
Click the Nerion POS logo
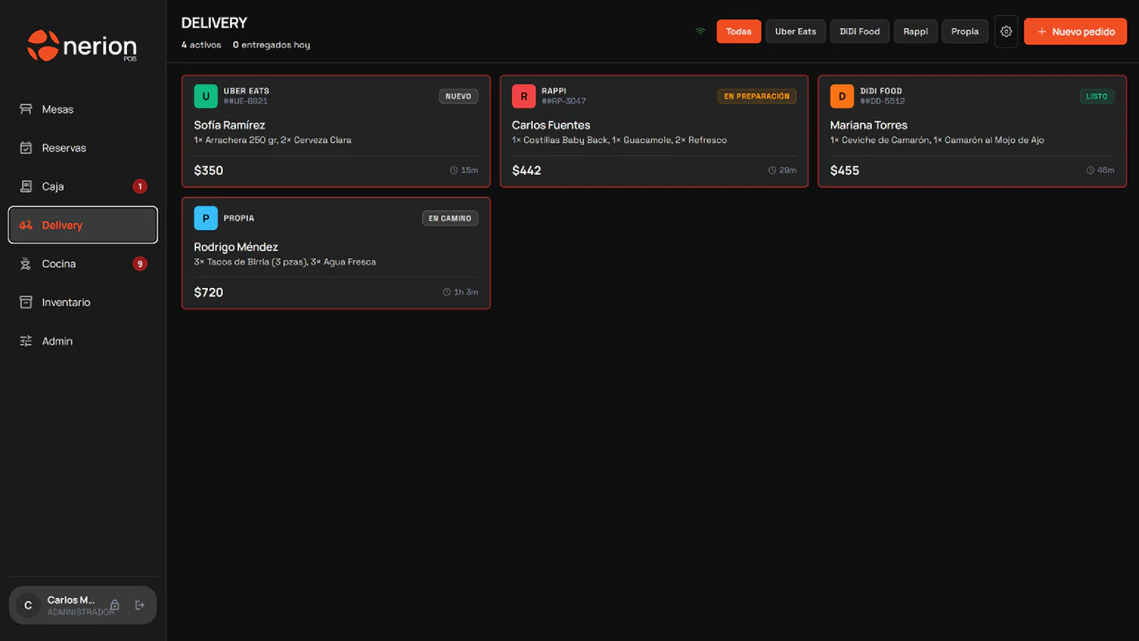coord(82,46)
